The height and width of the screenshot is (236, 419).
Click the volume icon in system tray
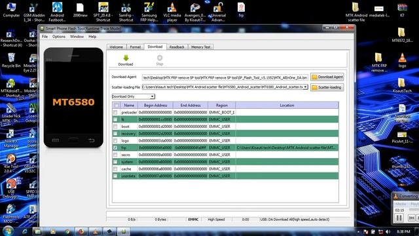(388, 231)
